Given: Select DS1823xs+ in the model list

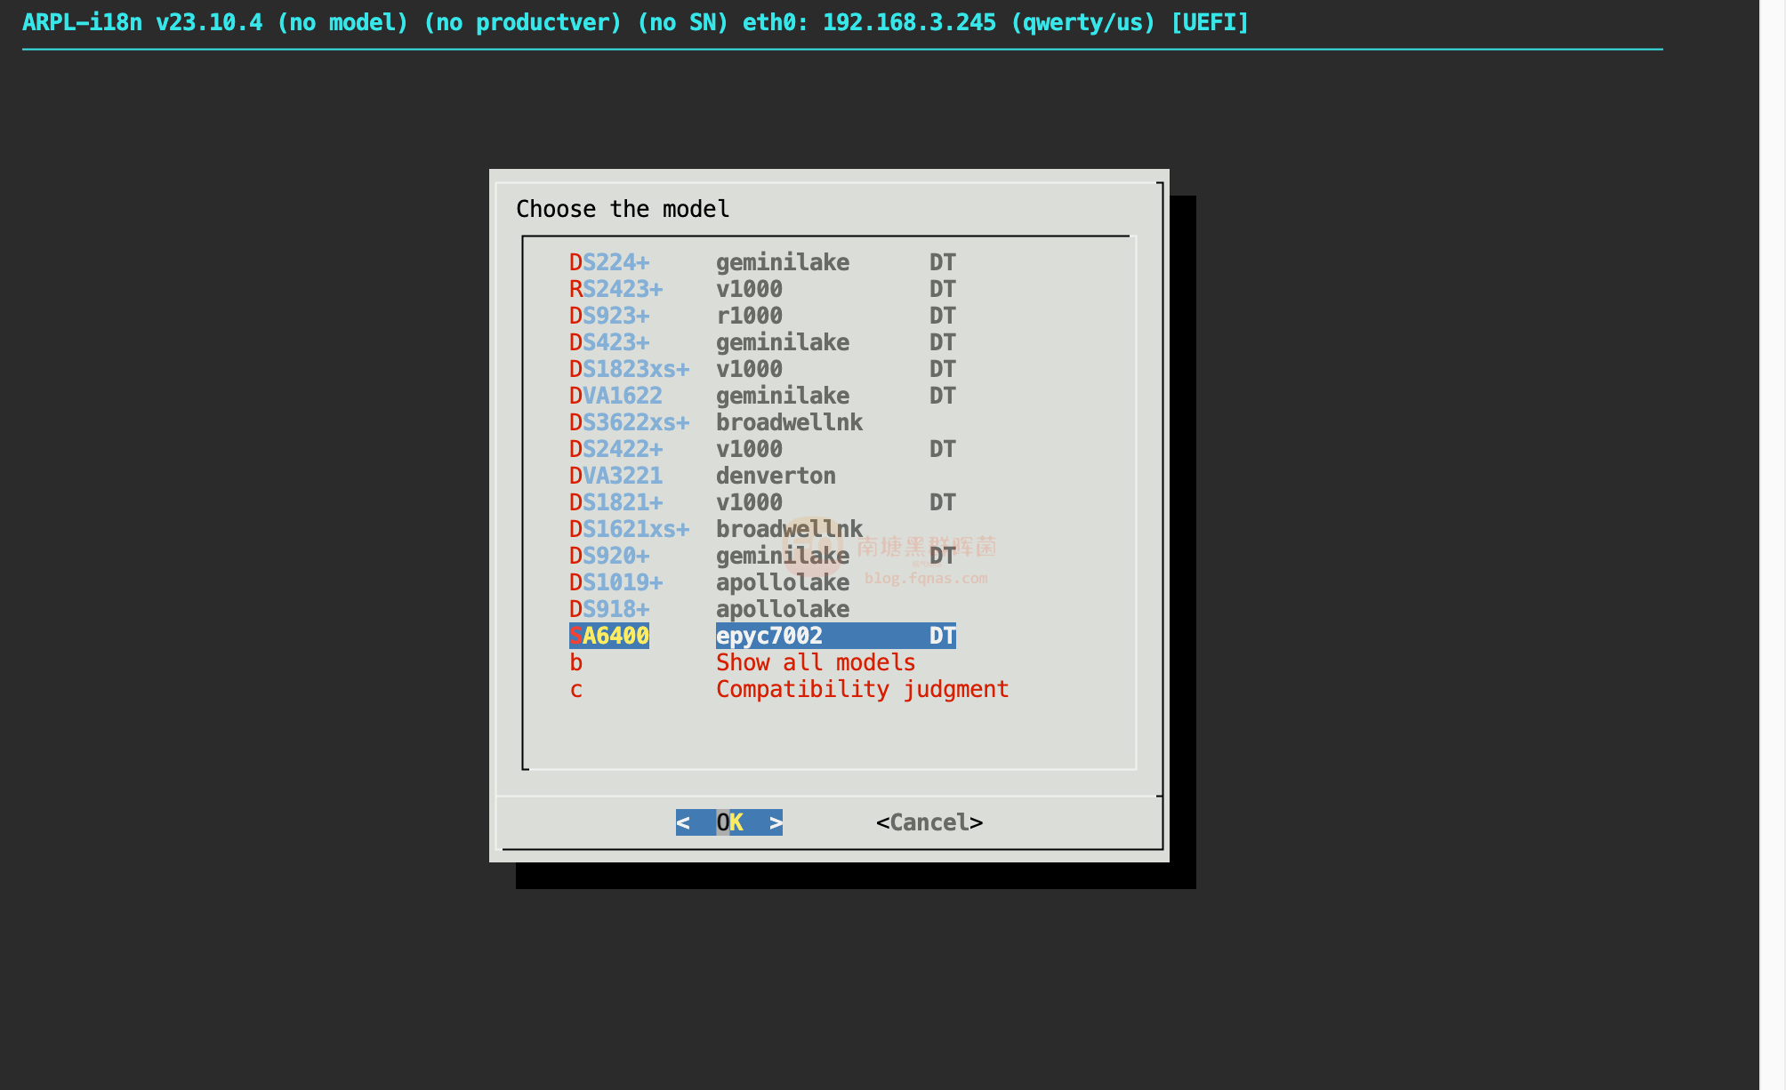Looking at the screenshot, I should pos(762,369).
